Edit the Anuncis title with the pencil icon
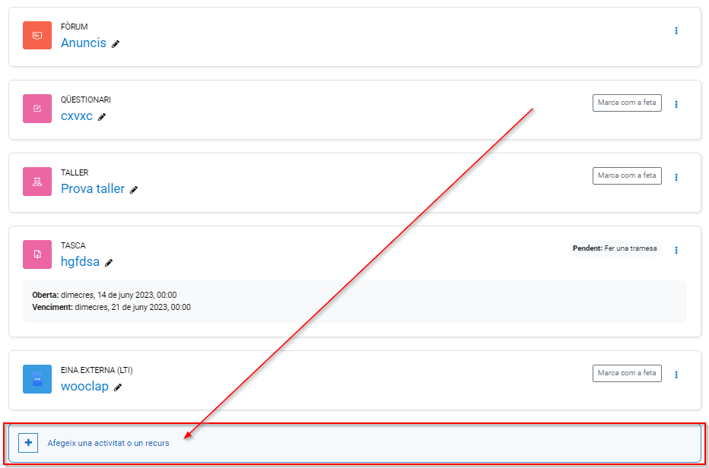 pyautogui.click(x=116, y=44)
